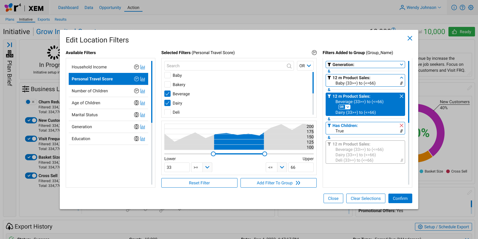
Task: Close the Edit Location Filters dialog
Action: (410, 38)
